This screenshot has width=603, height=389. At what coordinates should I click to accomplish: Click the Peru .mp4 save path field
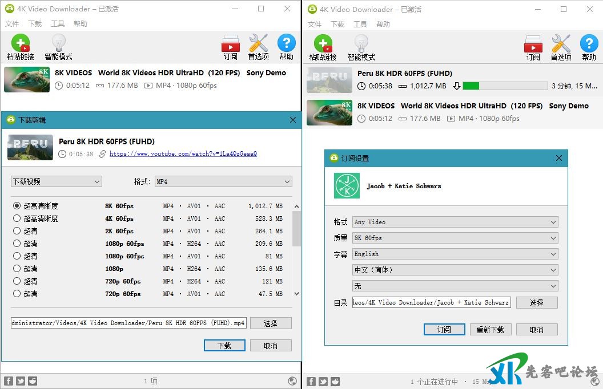(128, 323)
